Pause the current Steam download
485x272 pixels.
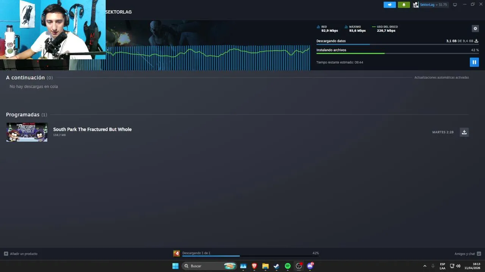tap(474, 62)
